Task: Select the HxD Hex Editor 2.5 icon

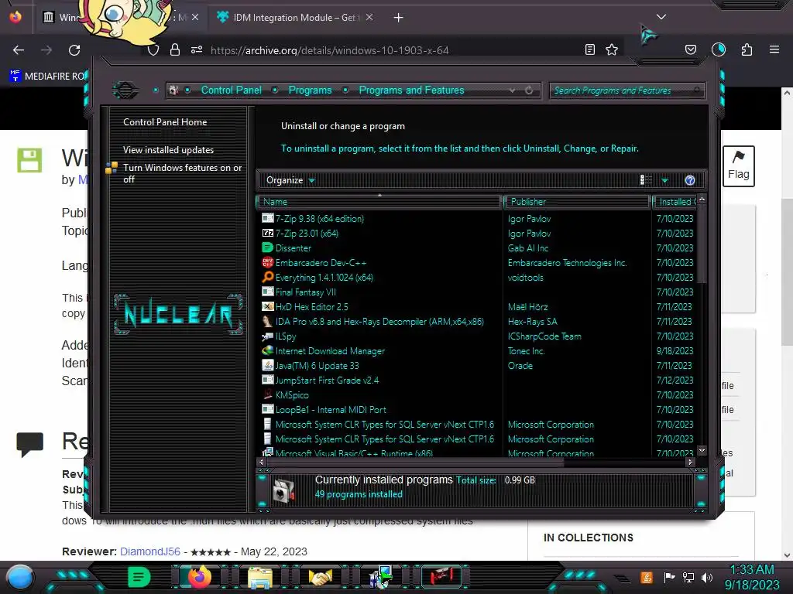Action: click(x=267, y=306)
